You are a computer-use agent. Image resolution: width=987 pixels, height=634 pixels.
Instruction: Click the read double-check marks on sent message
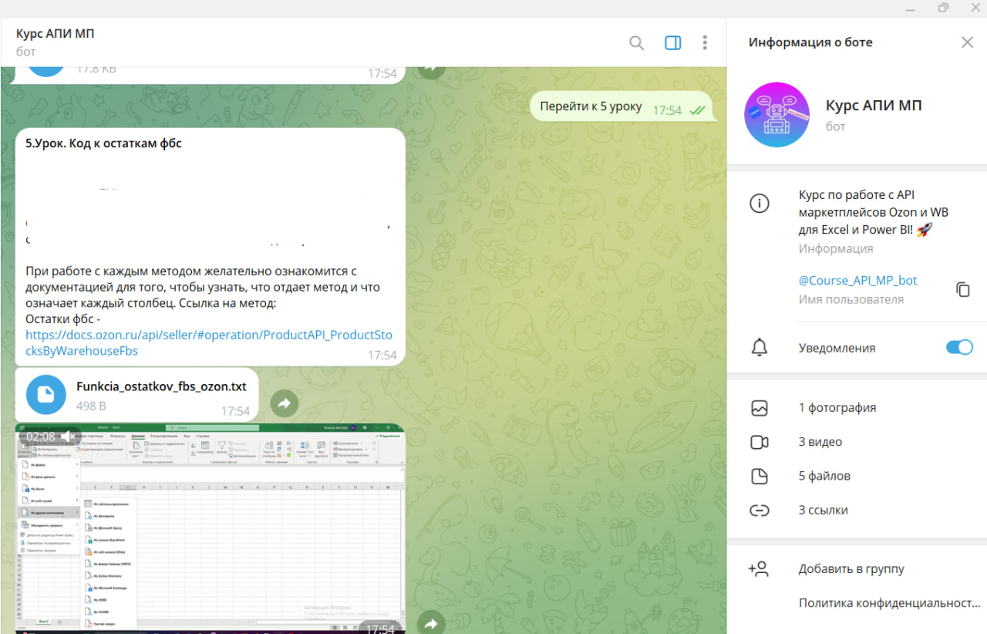[698, 110]
